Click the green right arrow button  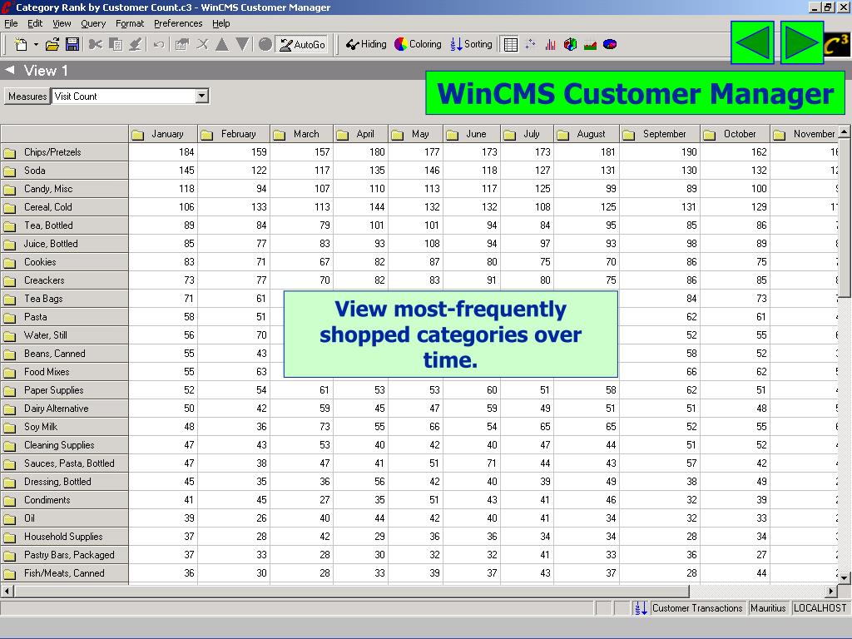coord(802,42)
